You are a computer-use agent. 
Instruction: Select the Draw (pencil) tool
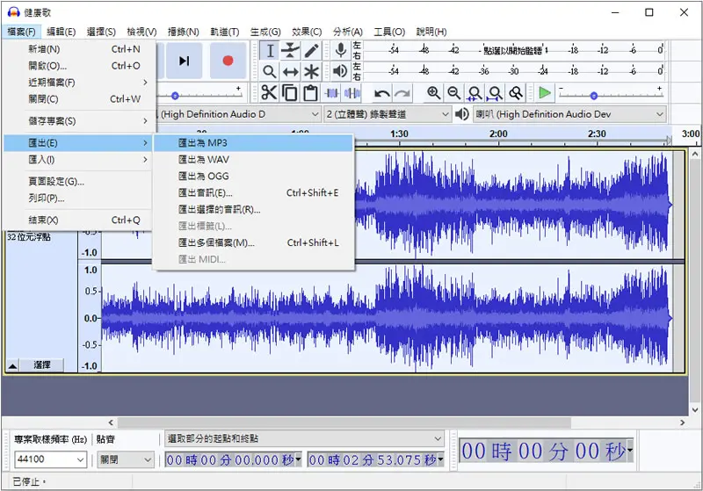(x=311, y=51)
